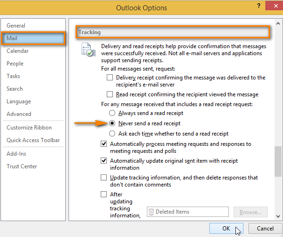Click the Outlook Options window title
The height and width of the screenshot is (237, 283).
coord(142,8)
